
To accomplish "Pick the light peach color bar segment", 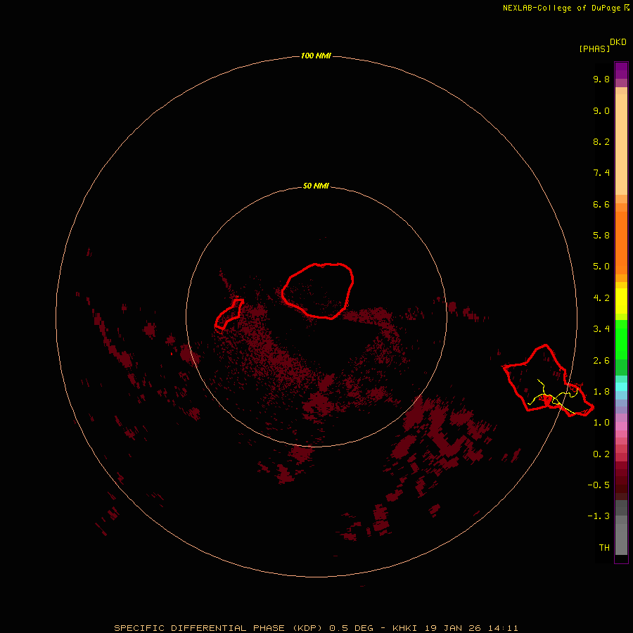I will (621, 144).
